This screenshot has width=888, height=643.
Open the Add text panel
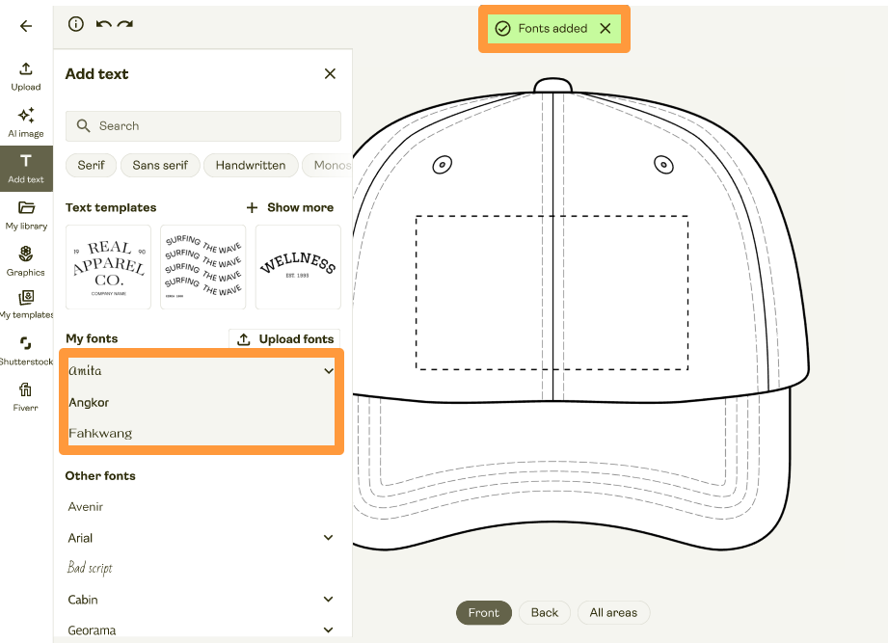click(25, 167)
